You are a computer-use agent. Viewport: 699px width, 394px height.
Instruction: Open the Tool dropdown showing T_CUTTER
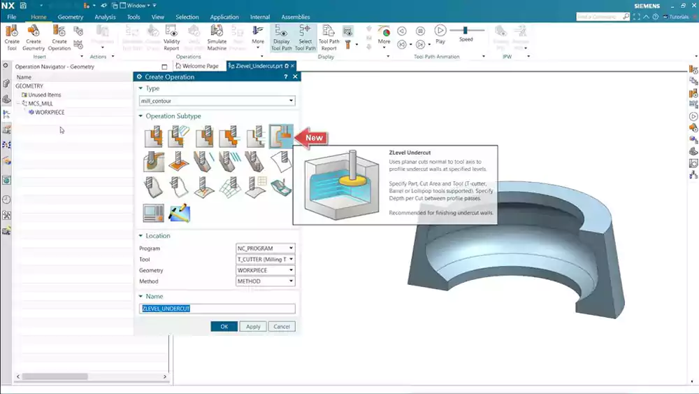pyautogui.click(x=265, y=259)
